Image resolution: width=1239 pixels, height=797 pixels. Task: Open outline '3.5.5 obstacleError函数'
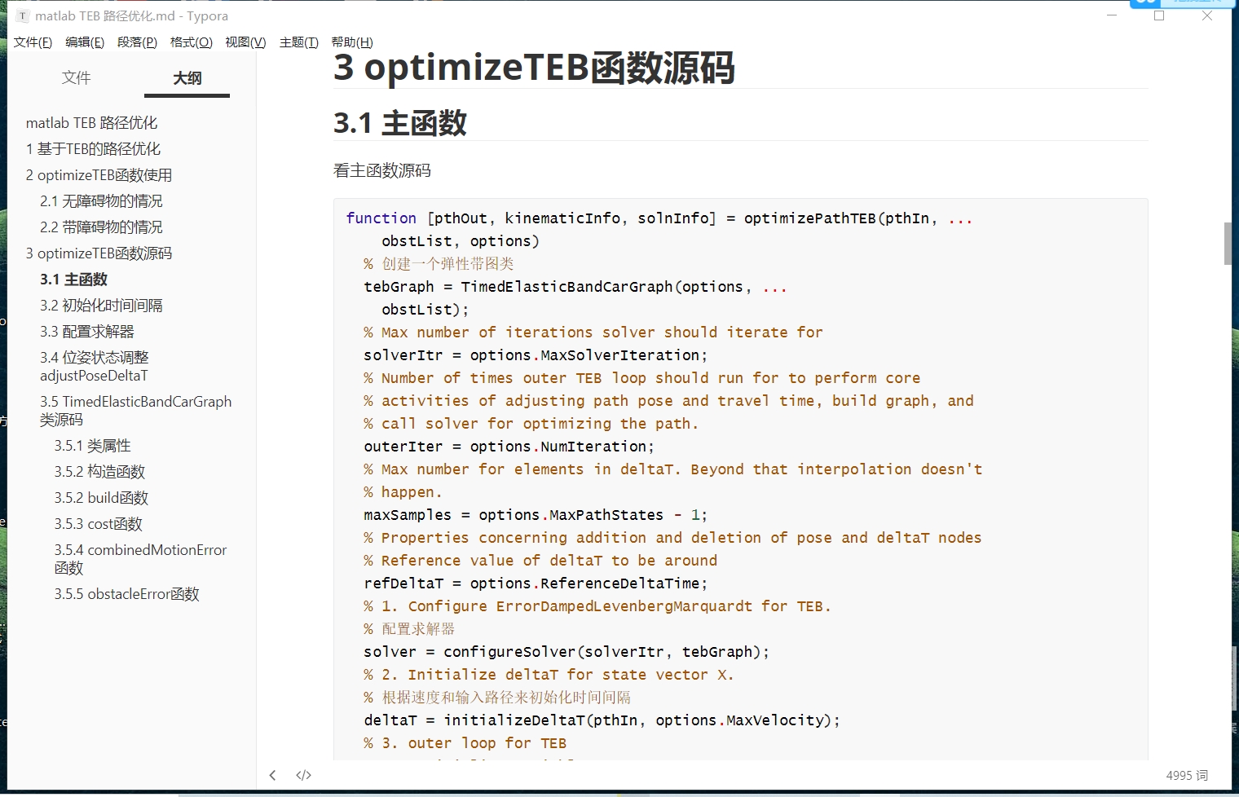pyautogui.click(x=126, y=594)
